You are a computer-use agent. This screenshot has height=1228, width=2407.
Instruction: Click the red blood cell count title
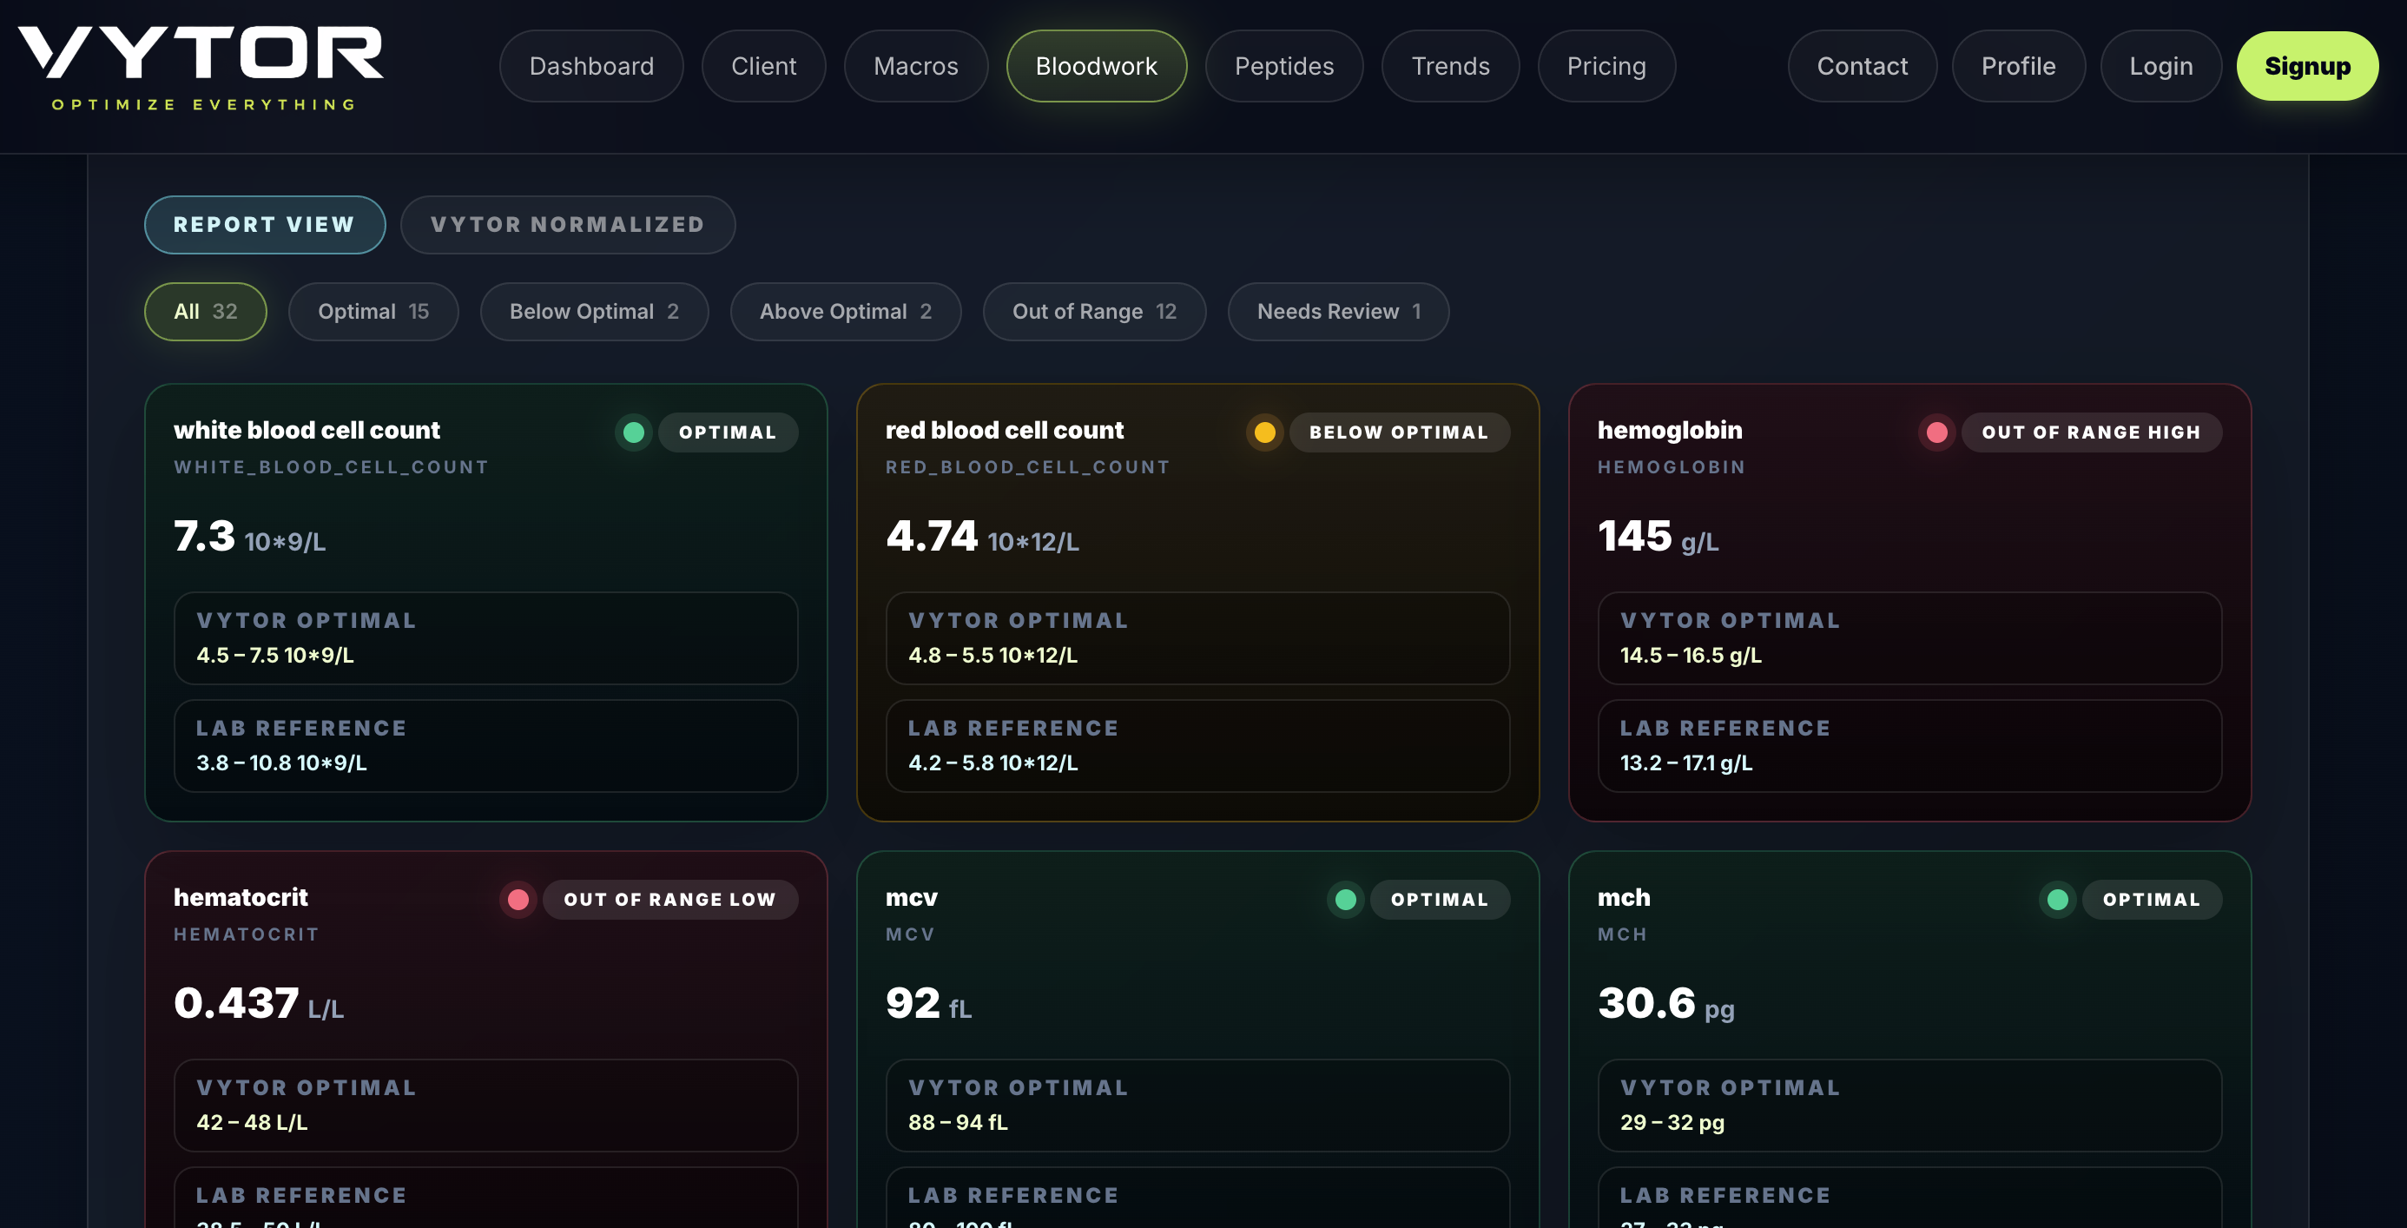1005,430
